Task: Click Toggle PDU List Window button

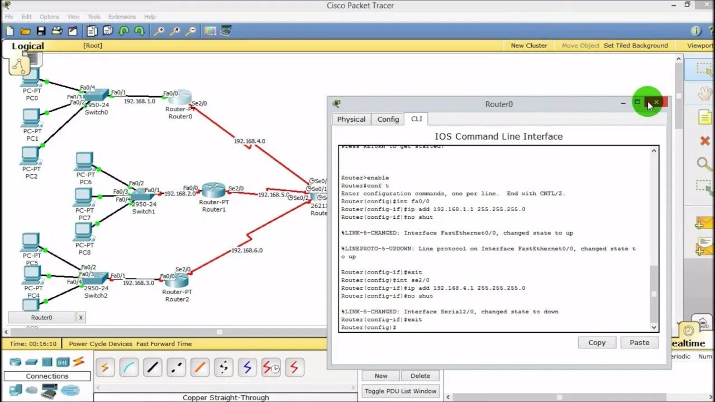Action: 401,391
